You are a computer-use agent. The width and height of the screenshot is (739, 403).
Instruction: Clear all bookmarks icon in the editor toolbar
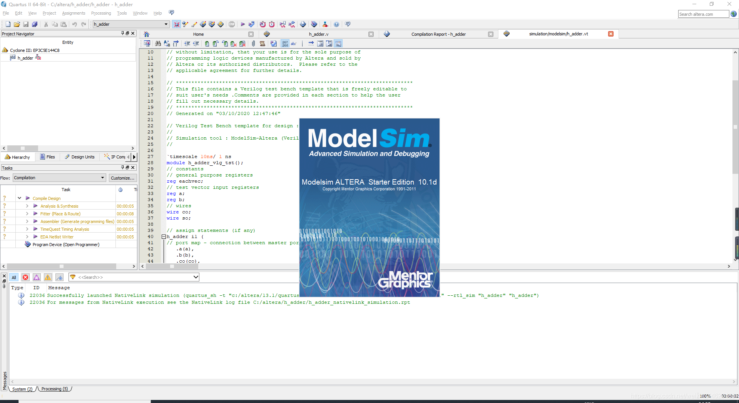pyautogui.click(x=242, y=43)
